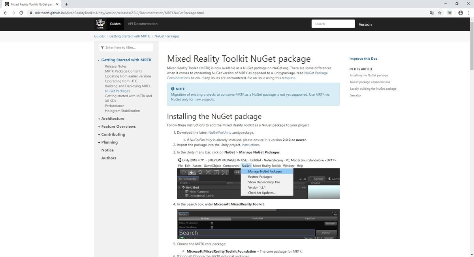Click the Improve this Doc link
Viewport: 474px width, 257px height.
363,59
